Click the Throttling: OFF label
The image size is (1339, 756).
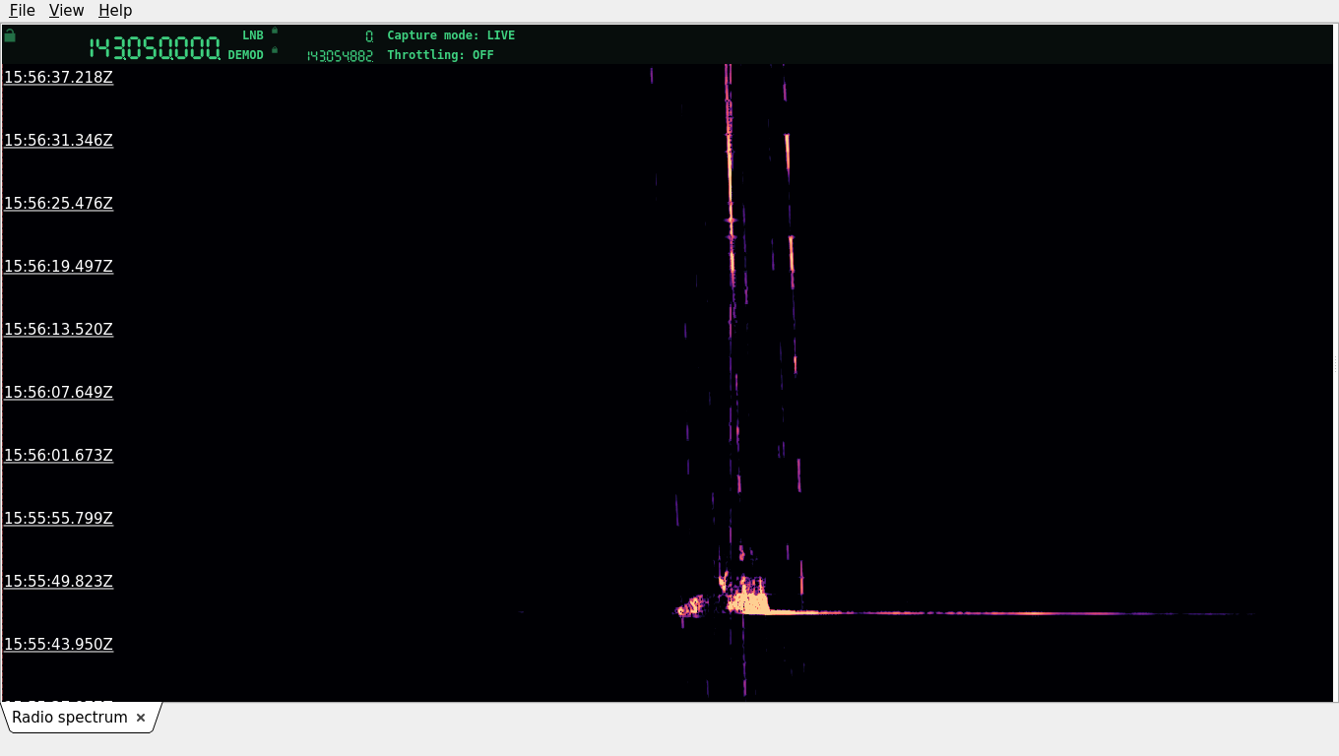coord(440,55)
